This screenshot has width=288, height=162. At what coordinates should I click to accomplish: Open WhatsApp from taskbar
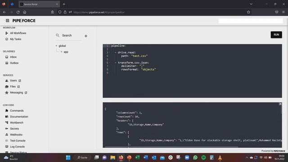pyautogui.click(x=195, y=157)
